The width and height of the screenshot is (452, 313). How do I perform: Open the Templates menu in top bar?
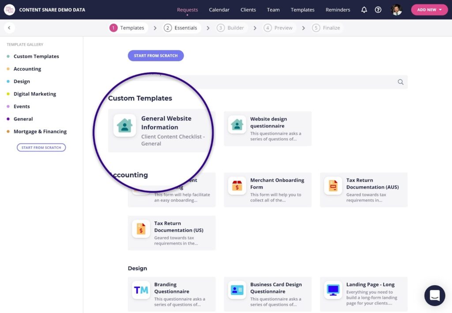(302, 10)
